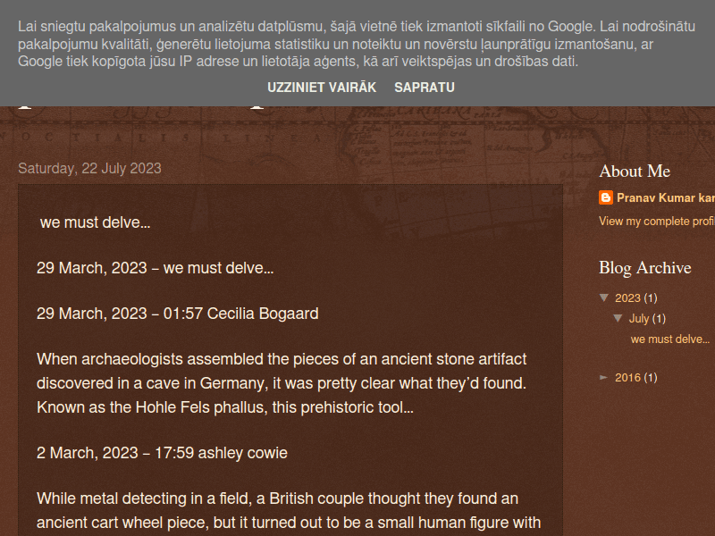Click the Hohle Fels phallus paragraph
The width and height of the screenshot is (715, 536).
[282, 383]
